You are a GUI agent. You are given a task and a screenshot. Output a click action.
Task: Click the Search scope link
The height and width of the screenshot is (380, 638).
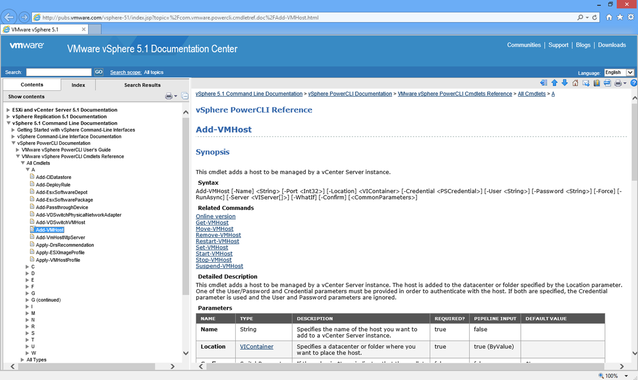click(x=126, y=72)
